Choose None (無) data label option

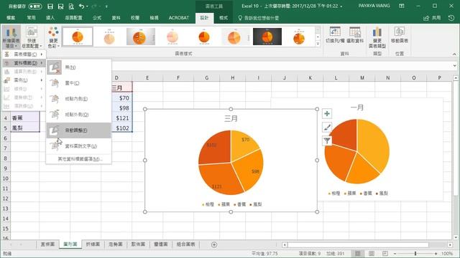coord(78,67)
